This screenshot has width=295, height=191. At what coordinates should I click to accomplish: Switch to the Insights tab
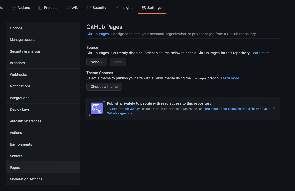tap(124, 7)
